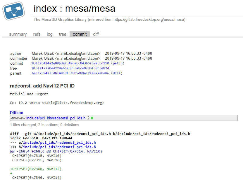Select the active commit tab
The height and width of the screenshot is (187, 243).
point(80,34)
